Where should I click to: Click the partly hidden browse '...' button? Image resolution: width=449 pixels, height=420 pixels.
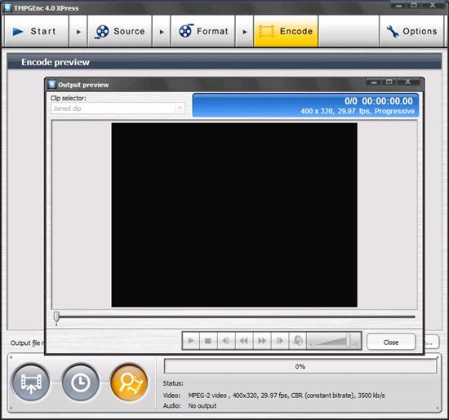coord(431,343)
